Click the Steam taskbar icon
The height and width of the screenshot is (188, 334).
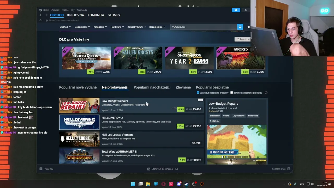[187, 184]
